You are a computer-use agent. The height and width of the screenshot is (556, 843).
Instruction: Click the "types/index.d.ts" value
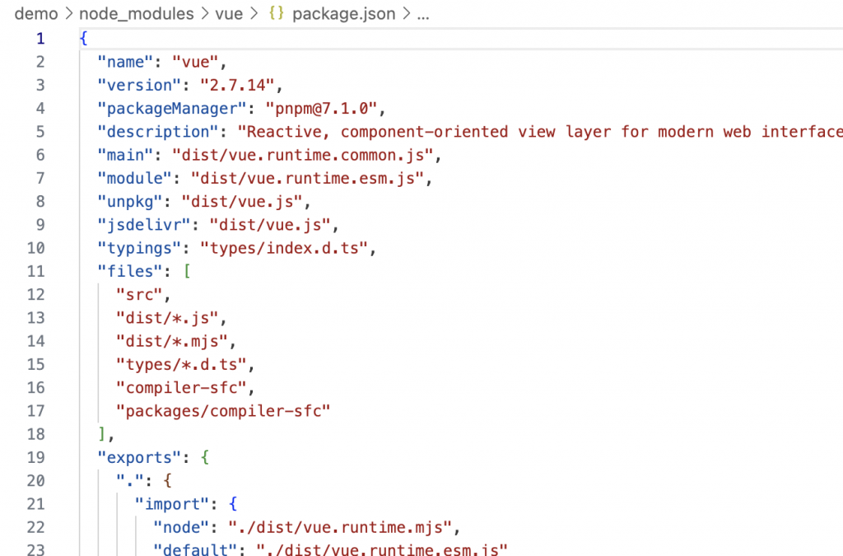284,248
